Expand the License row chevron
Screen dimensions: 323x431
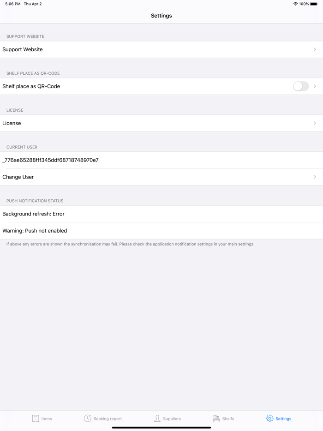click(315, 123)
